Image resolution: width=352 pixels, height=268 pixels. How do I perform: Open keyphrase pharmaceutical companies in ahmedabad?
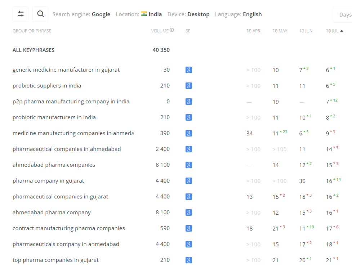[x=67, y=149]
